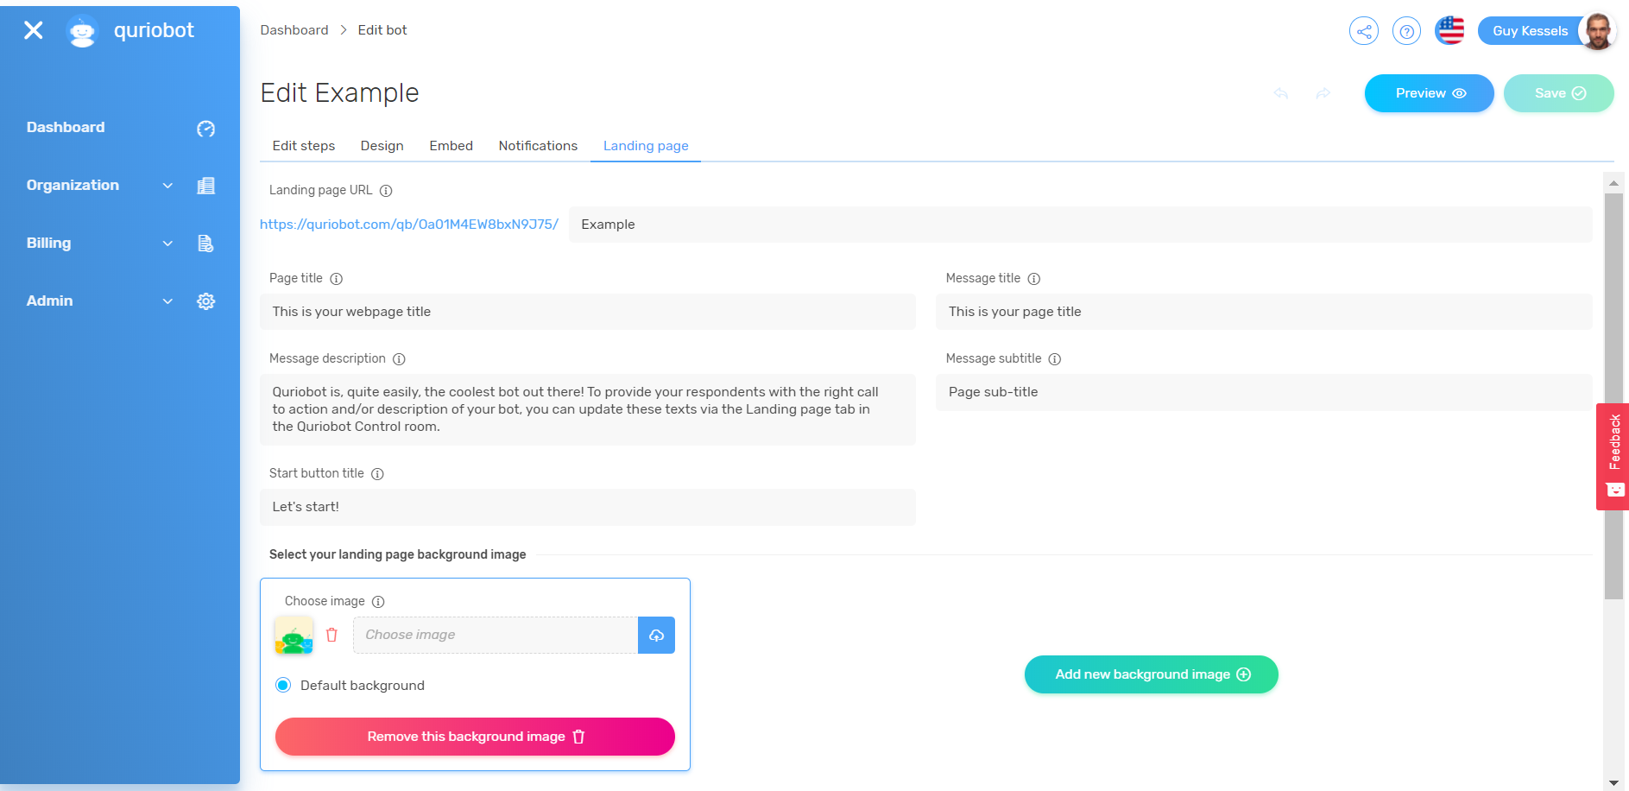1629x791 pixels.
Task: Focus the Message title input field
Action: [x=1264, y=312]
